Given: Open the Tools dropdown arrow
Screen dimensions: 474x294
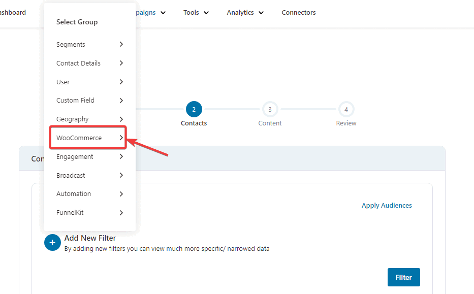Looking at the screenshot, I should click(x=206, y=13).
